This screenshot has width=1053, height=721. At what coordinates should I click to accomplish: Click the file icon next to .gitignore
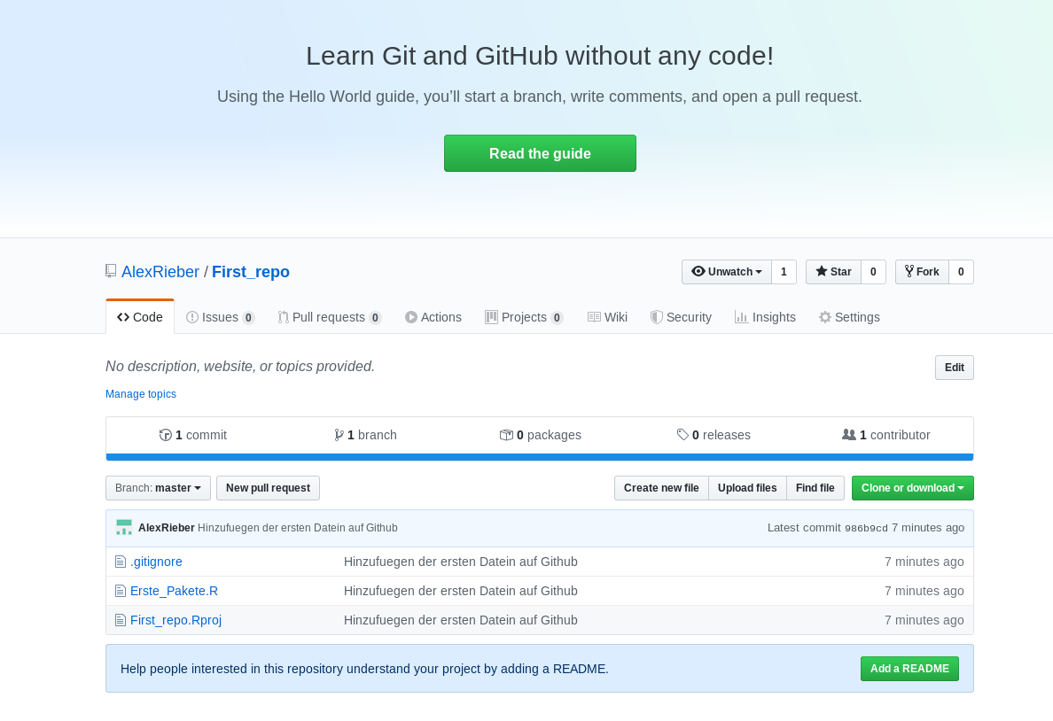(x=121, y=562)
